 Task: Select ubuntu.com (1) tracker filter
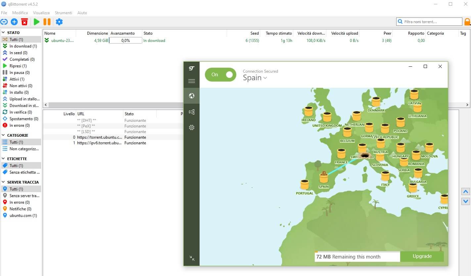pos(21,216)
